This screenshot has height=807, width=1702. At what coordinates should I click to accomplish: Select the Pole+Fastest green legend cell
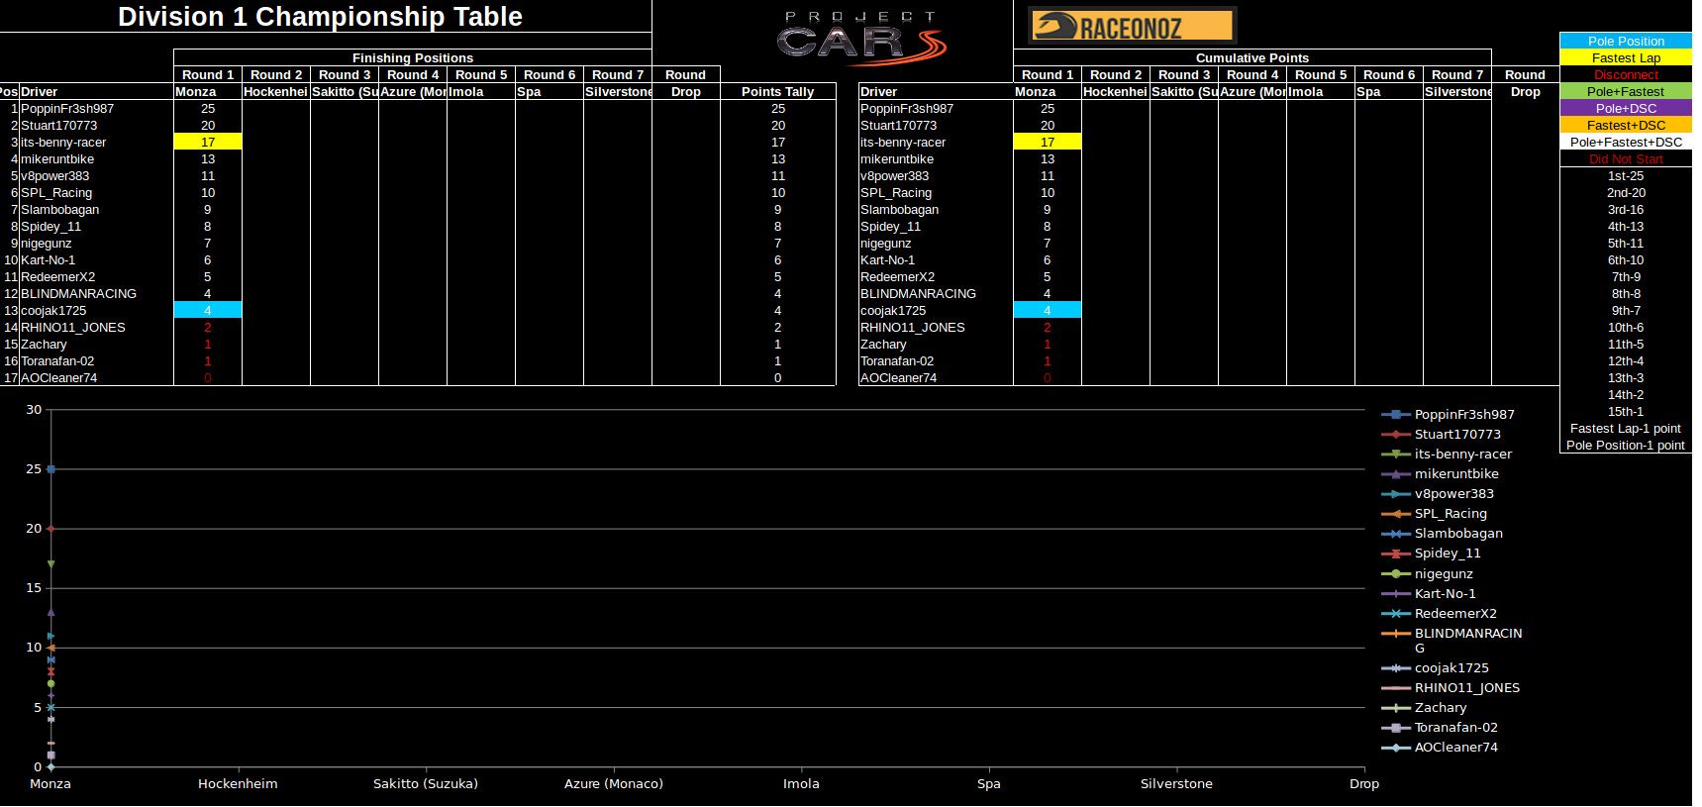[1626, 91]
